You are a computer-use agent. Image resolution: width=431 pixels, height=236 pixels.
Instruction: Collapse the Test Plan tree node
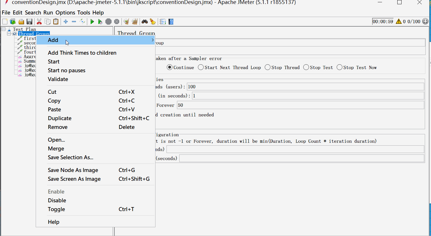4,29
